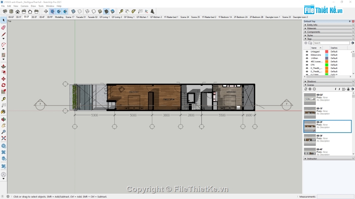Activate the Line pencil tool
Image resolution: width=355 pixels, height=199 pixels.
pos(3,35)
